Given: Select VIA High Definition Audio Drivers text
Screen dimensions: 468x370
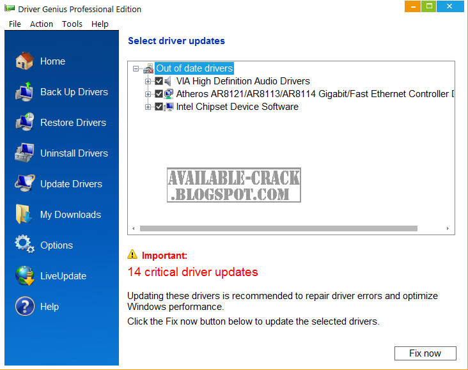Looking at the screenshot, I should click(243, 81).
